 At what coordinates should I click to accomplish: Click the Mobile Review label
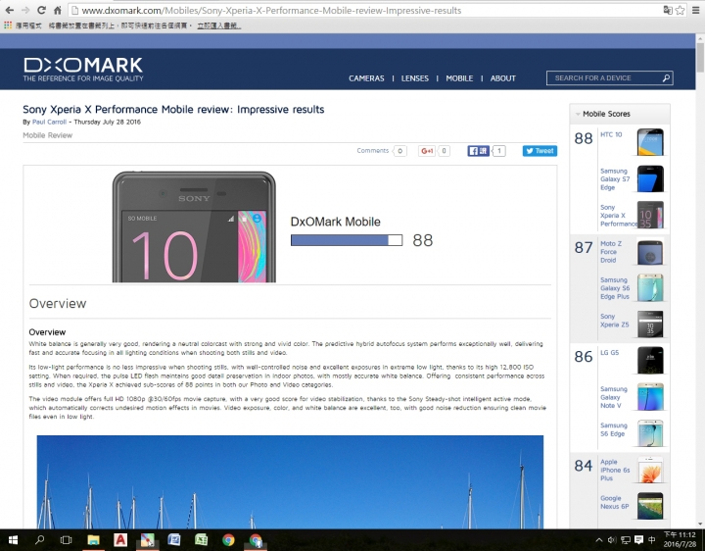coord(47,135)
